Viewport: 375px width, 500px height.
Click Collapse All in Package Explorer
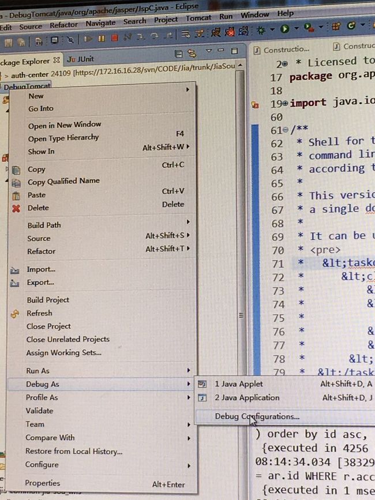coord(179,54)
